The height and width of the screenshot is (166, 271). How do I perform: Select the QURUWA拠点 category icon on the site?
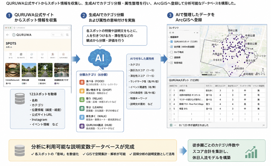64,54
